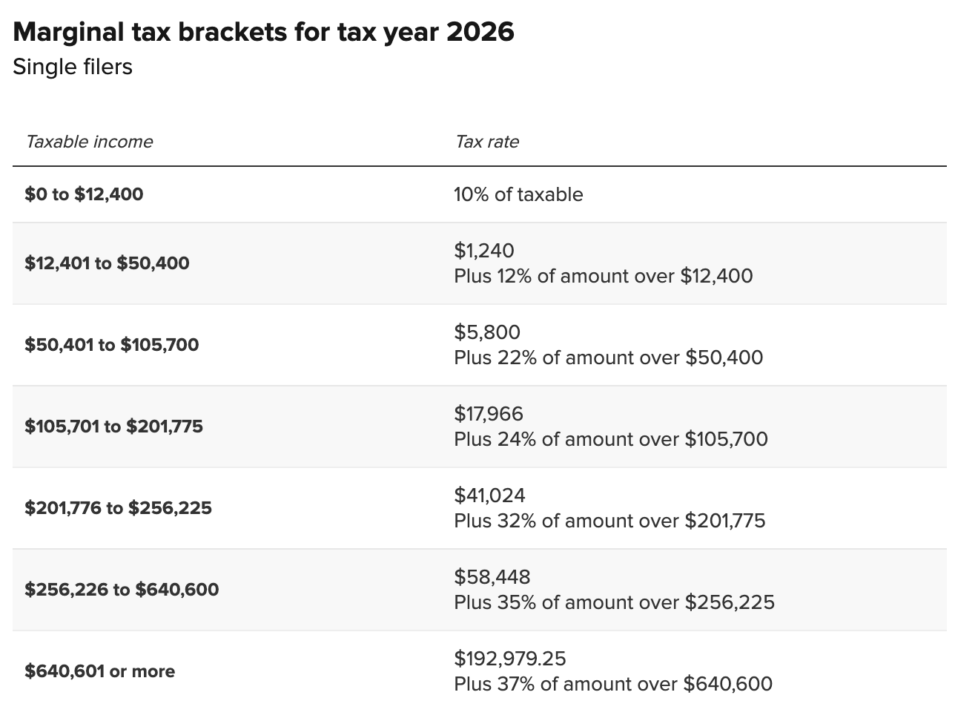Select the "$50,401 to $105,700" income range
This screenshot has width=955, height=721.
111,345
